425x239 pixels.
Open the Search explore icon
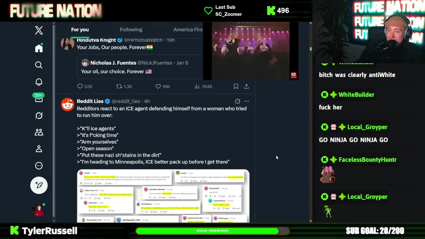[x=39, y=65]
